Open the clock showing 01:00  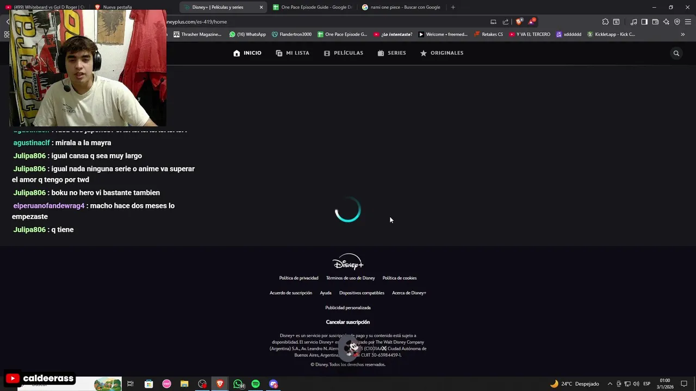click(665, 384)
